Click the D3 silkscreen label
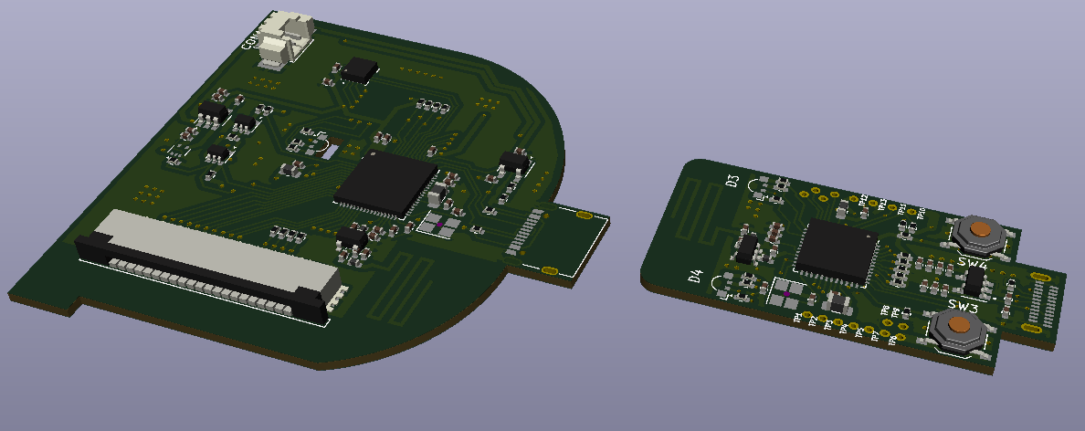 (x=732, y=180)
